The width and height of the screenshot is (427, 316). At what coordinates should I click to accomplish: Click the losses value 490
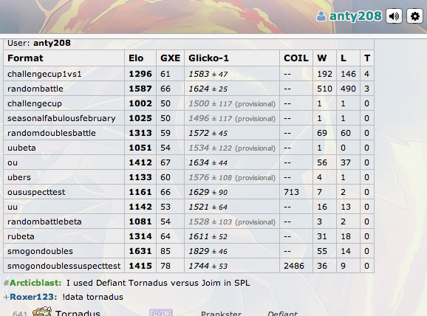coord(348,89)
